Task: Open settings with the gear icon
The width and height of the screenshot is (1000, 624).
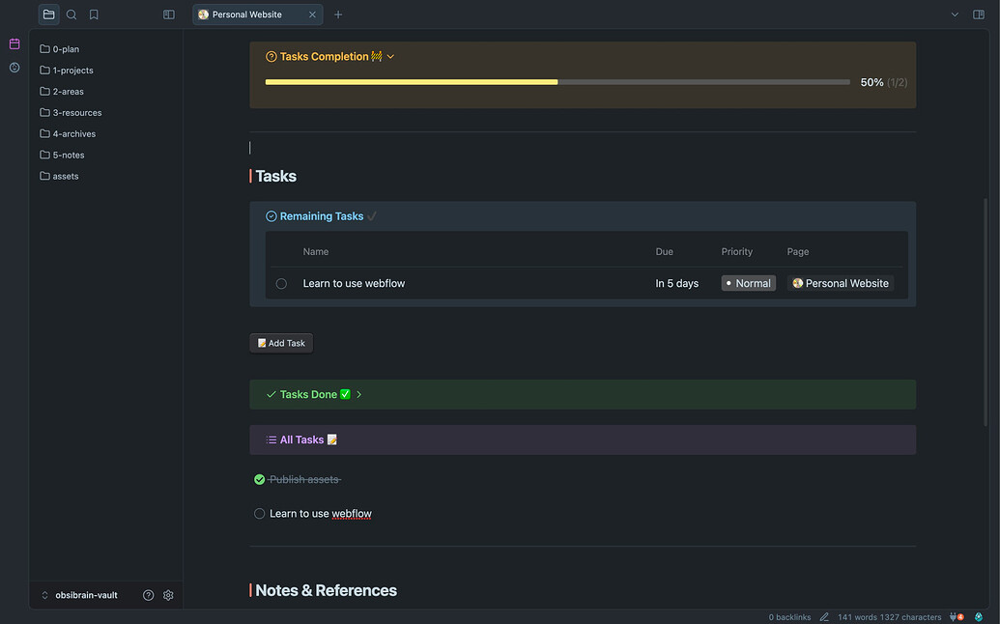Action: click(x=168, y=595)
